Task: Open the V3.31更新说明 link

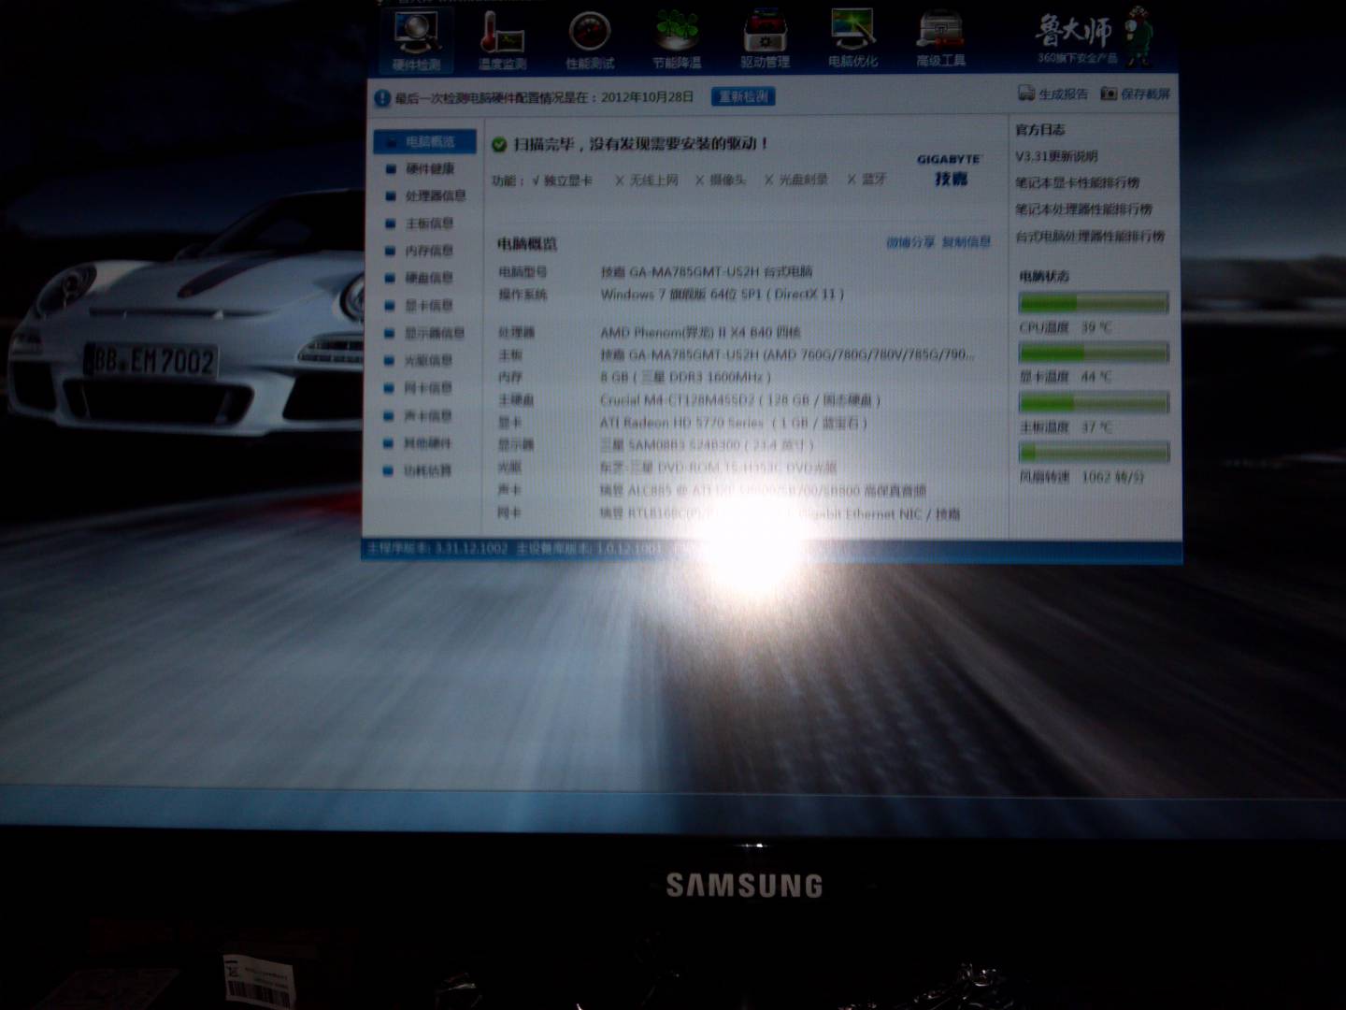Action: click(1057, 156)
